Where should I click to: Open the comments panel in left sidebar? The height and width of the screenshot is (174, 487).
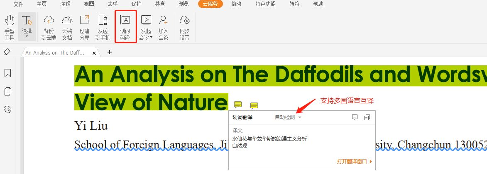tap(7, 110)
